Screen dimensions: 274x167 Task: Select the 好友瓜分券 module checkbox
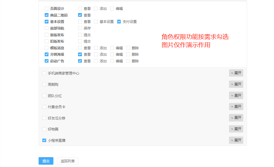44,118
